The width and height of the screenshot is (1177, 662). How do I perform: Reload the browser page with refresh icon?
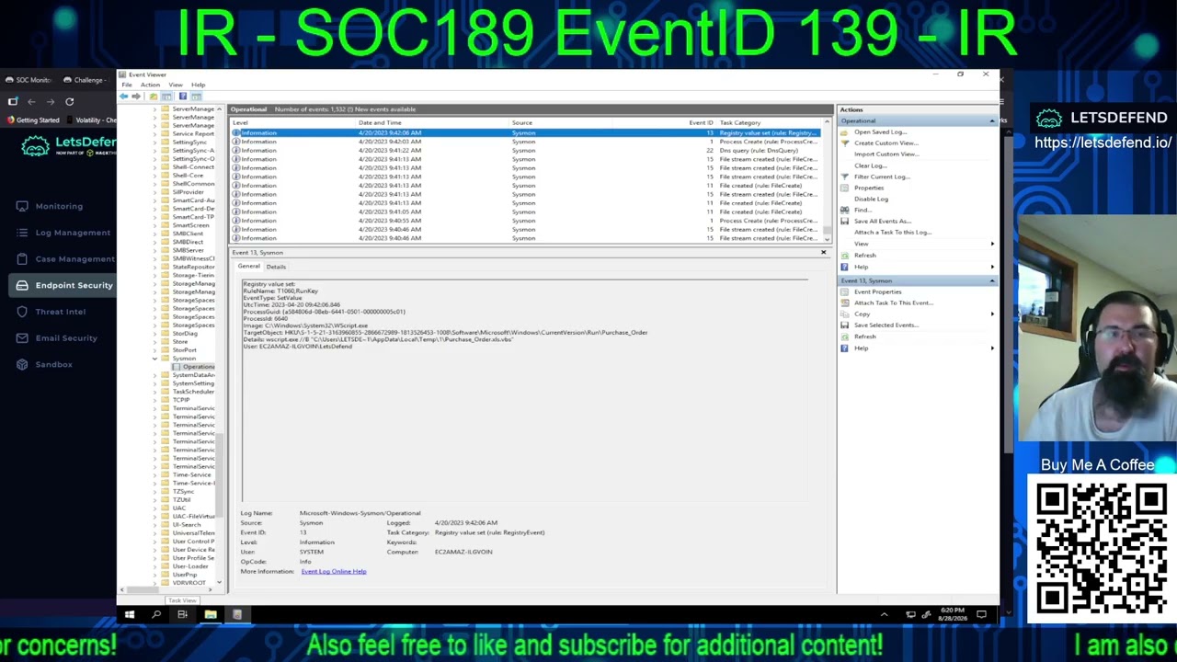(x=69, y=101)
